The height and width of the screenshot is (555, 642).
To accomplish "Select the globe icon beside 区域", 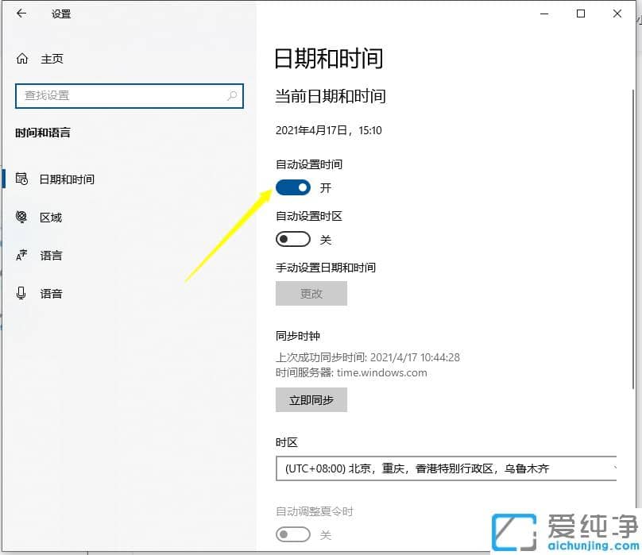I will 21,217.
